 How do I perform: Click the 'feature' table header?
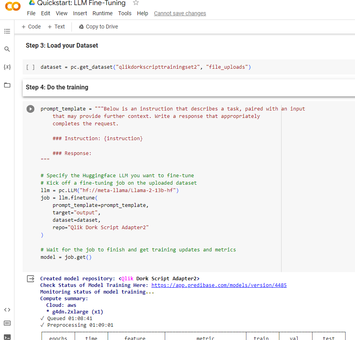135,338
